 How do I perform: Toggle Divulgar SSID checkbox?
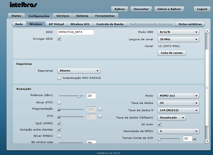(x=59, y=39)
